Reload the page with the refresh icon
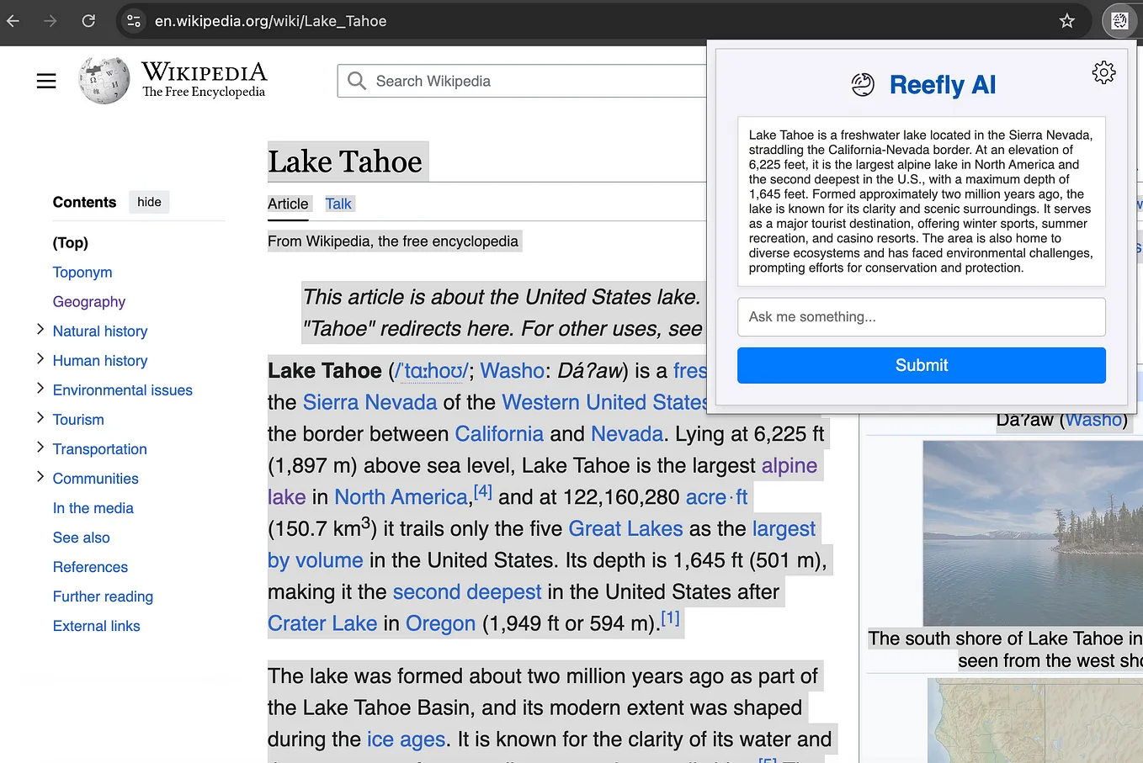 [x=88, y=21]
